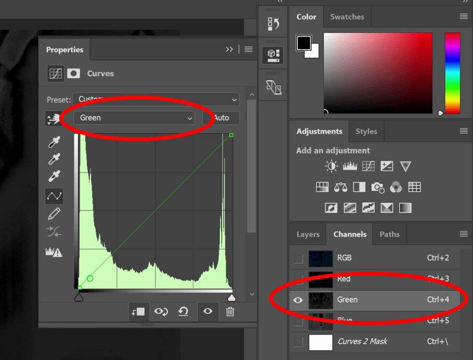
Task: Select the black point eyedropper tool
Action: pyautogui.click(x=54, y=142)
